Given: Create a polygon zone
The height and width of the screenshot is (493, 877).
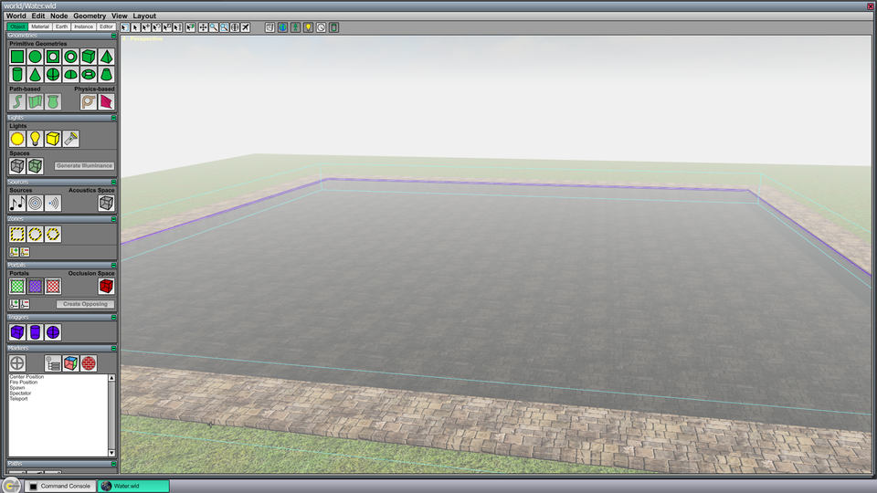Looking at the screenshot, I should (x=53, y=235).
